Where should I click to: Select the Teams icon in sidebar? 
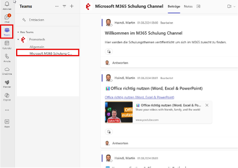point(7,31)
